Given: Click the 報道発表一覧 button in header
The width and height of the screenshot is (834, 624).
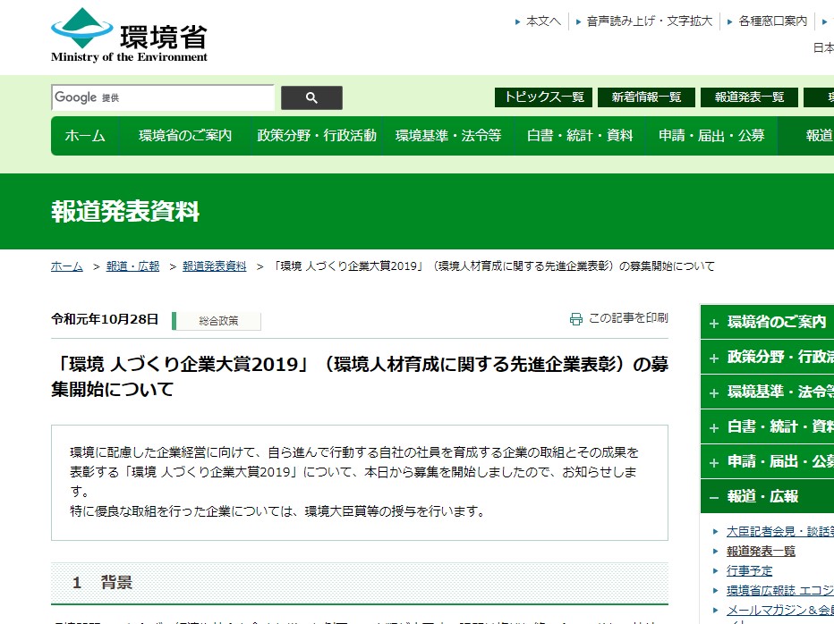Looking at the screenshot, I should pos(749,97).
